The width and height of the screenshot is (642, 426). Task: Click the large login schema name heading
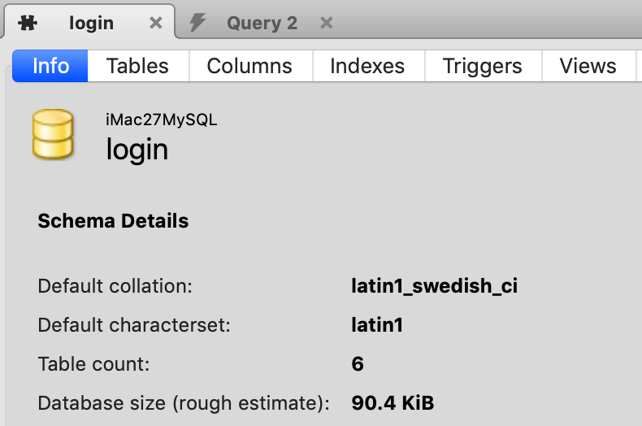click(x=137, y=150)
